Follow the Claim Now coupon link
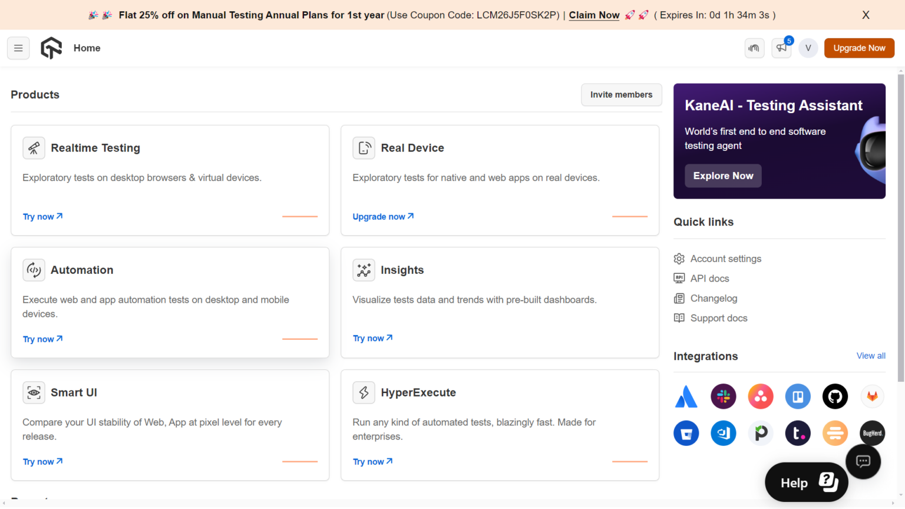 coord(594,15)
